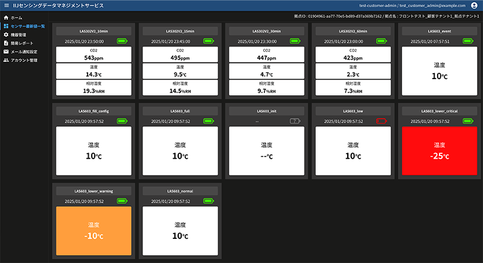
Task: Click the IIJ service title in header
Action: coord(58,5)
